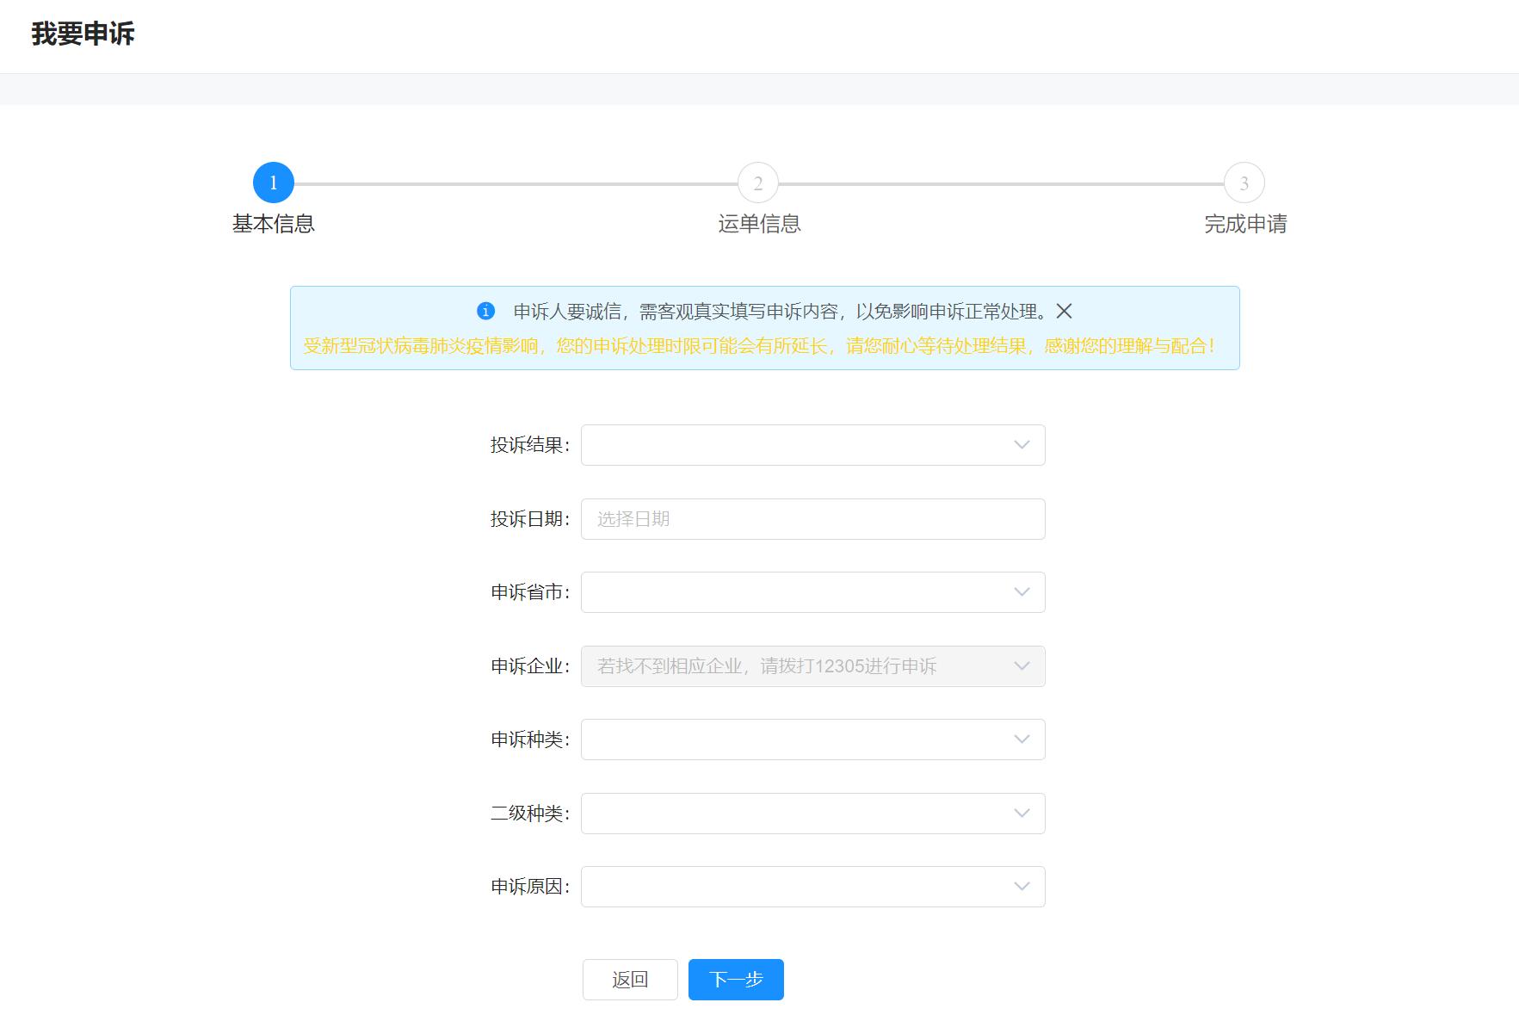Click the progress line between step 1 and 2

coord(516,183)
